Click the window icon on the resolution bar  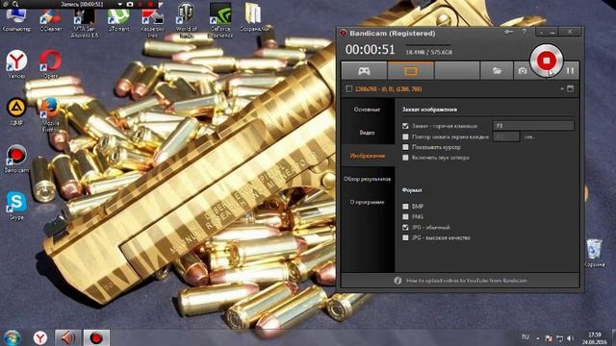click(571, 89)
